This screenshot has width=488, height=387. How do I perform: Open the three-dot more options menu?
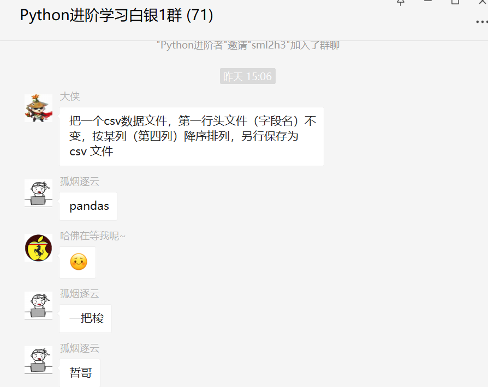(482, 22)
